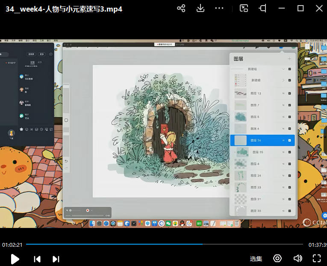Mute audio using the speaker icon
The image size is (327, 266).
[x=298, y=258]
